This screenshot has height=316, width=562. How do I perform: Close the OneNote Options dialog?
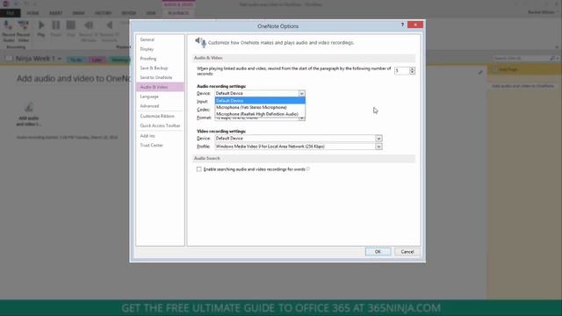[x=415, y=25]
